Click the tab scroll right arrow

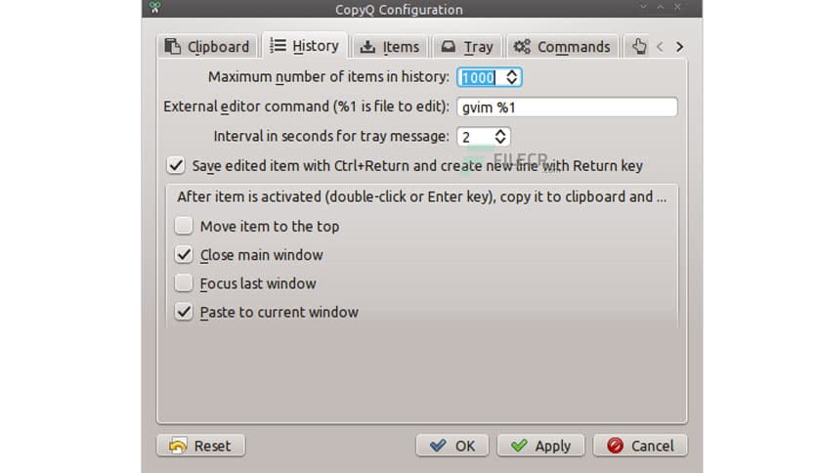pyautogui.click(x=679, y=47)
